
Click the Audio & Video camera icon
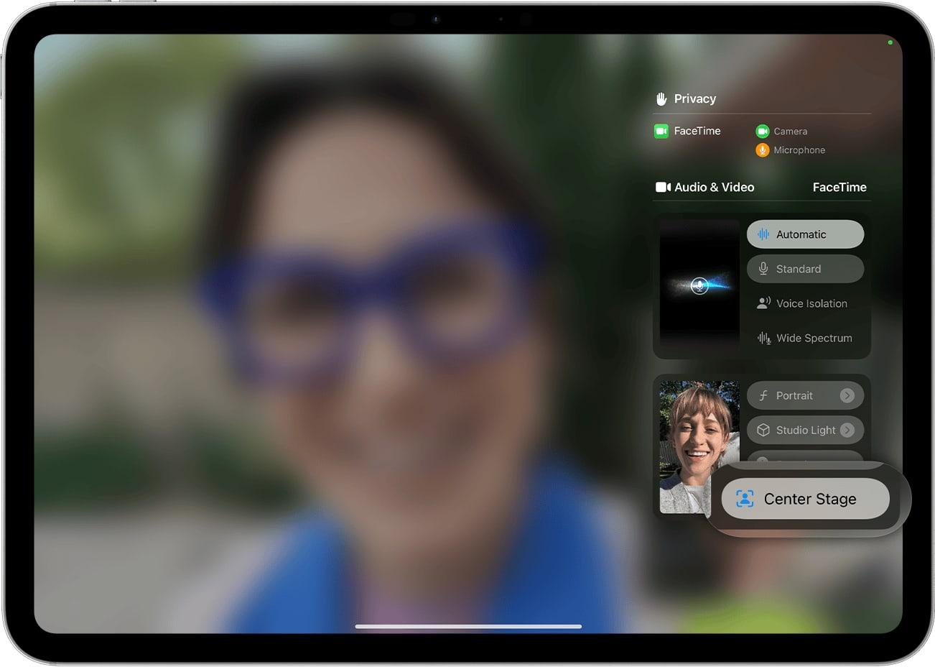663,187
